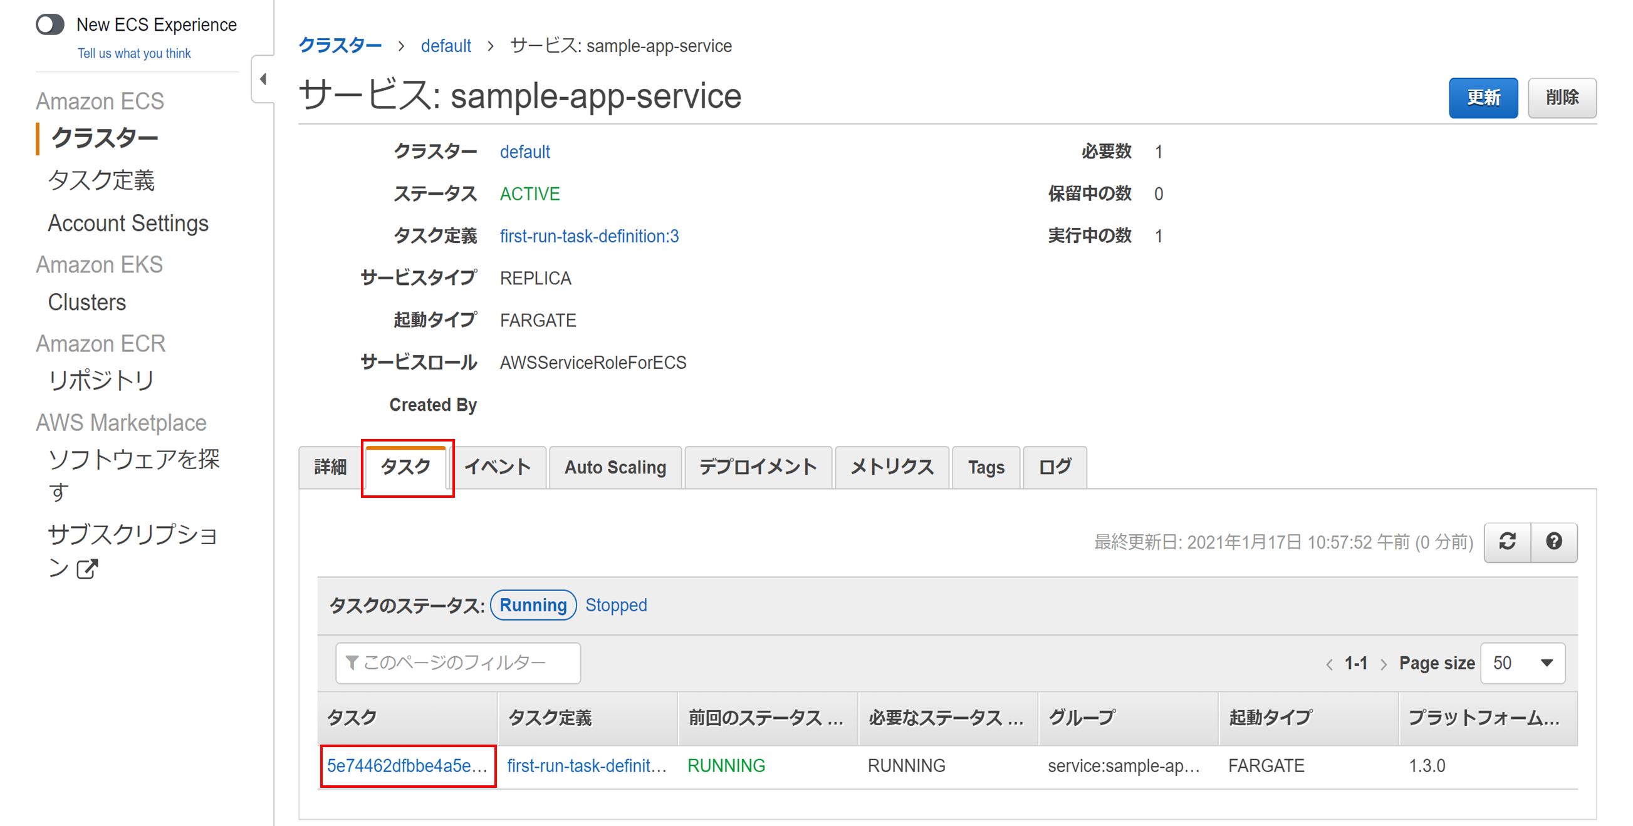
Task: Open ソフトウェアを探す under AWS Marketplace
Action: coord(133,475)
